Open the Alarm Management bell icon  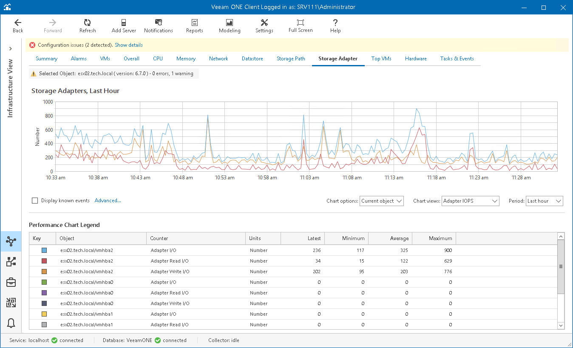pyautogui.click(x=11, y=323)
